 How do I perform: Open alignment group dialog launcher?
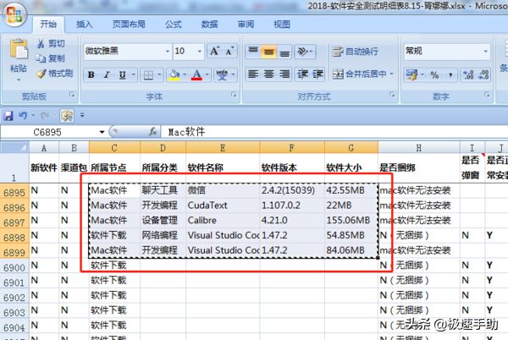tap(392, 95)
